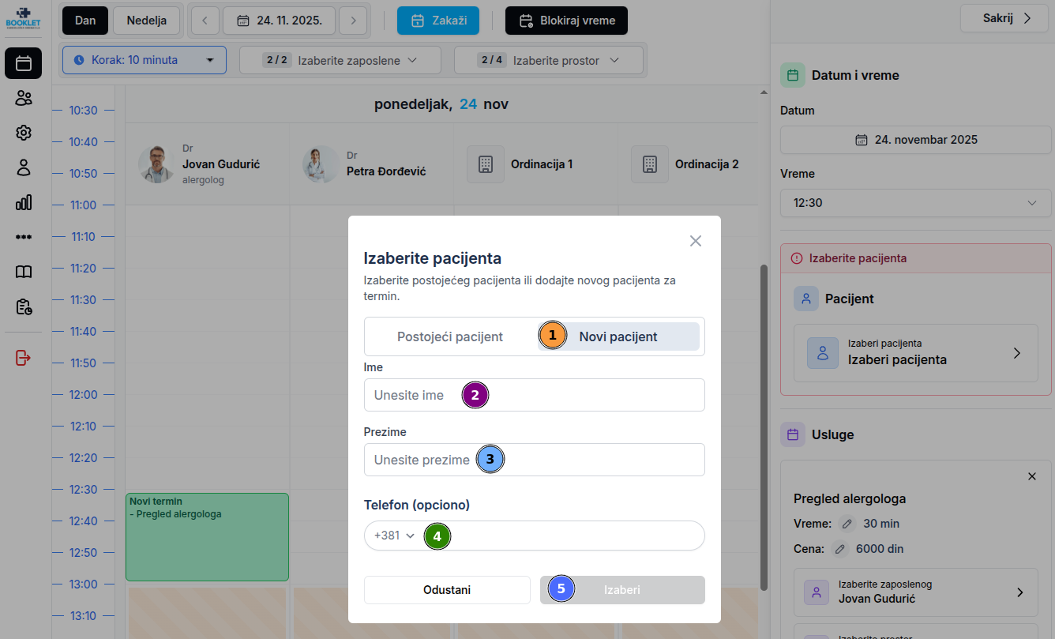Image resolution: width=1055 pixels, height=639 pixels.
Task: Select the Postojeći pacijent tab
Action: (450, 336)
